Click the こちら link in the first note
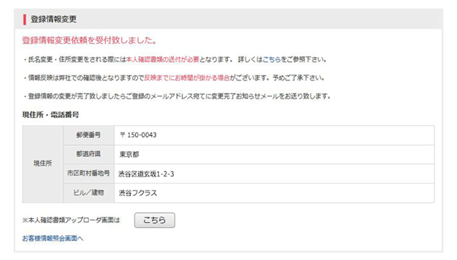 [271, 60]
